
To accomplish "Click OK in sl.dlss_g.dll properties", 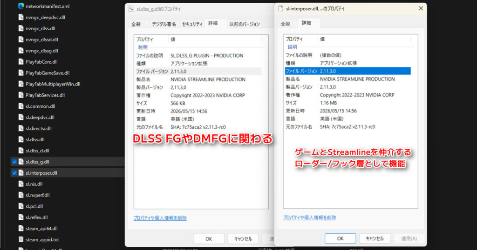I will pos(209,239).
